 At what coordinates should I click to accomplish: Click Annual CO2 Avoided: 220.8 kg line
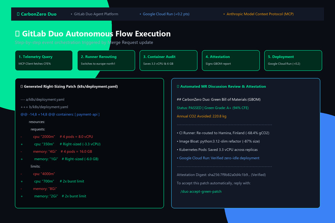click(x=202, y=116)
